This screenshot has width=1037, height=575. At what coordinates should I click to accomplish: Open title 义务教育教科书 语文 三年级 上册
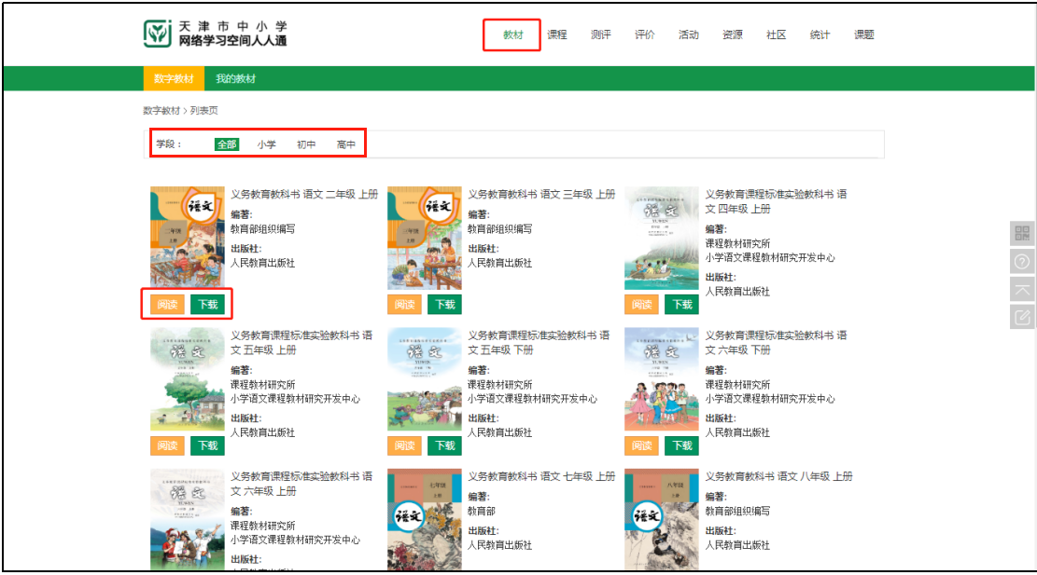tap(541, 194)
